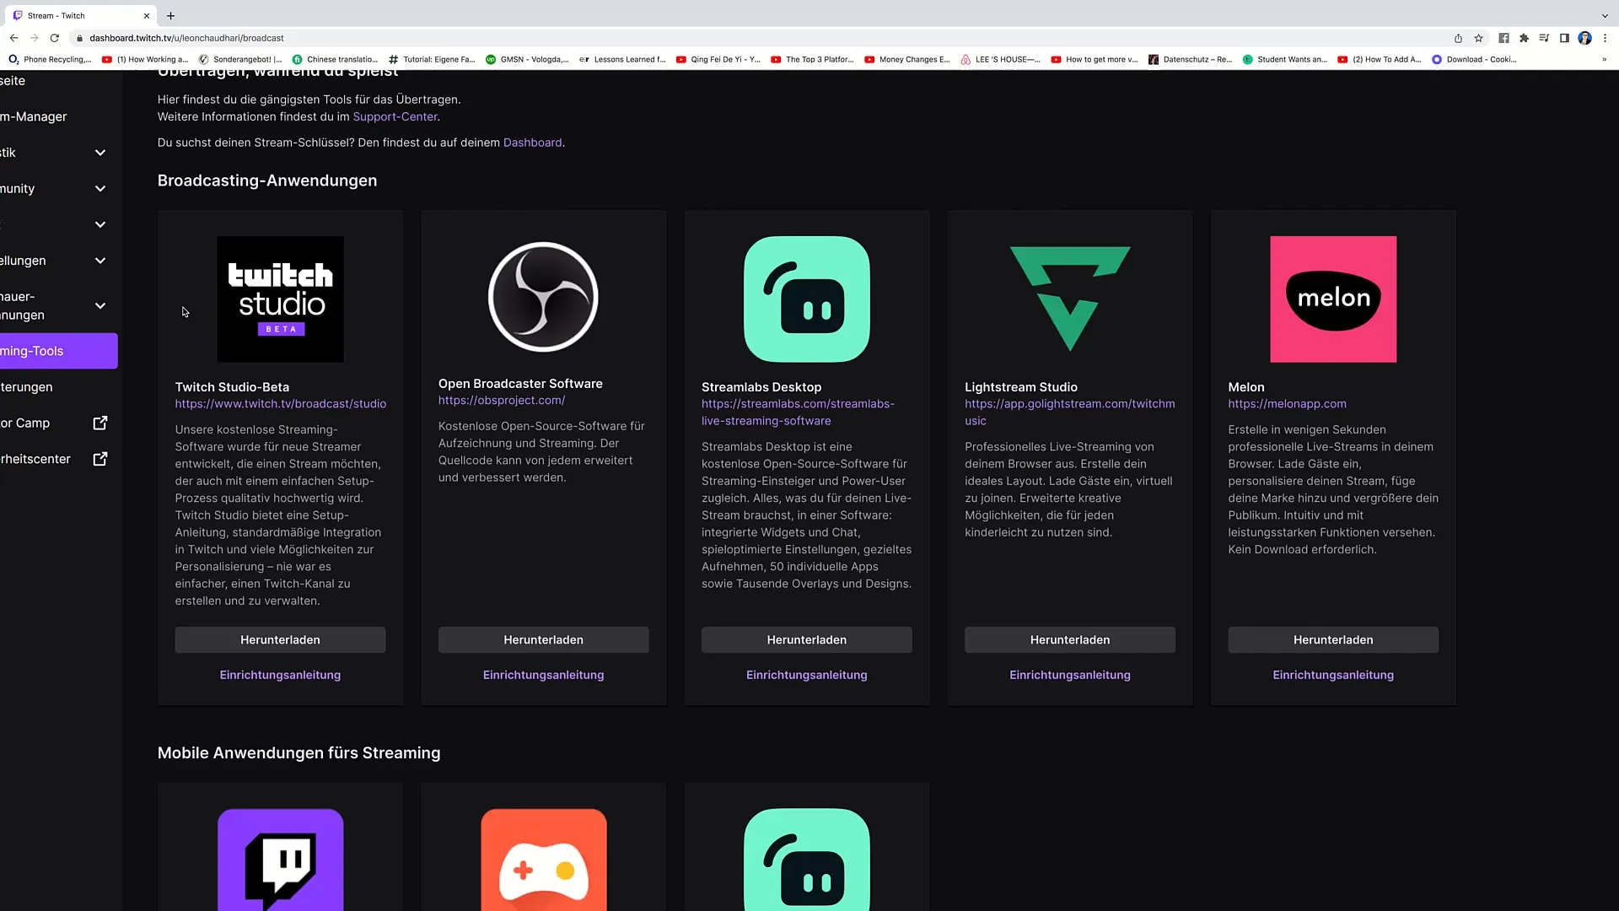The image size is (1619, 911).
Task: Open the Datenschutz bookmark
Action: [1190, 59]
